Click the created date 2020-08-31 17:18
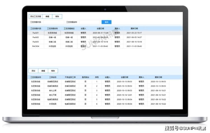The height and width of the screenshot is (133, 210). [x=100, y=33]
